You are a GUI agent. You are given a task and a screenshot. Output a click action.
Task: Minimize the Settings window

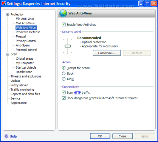coord(141,4)
